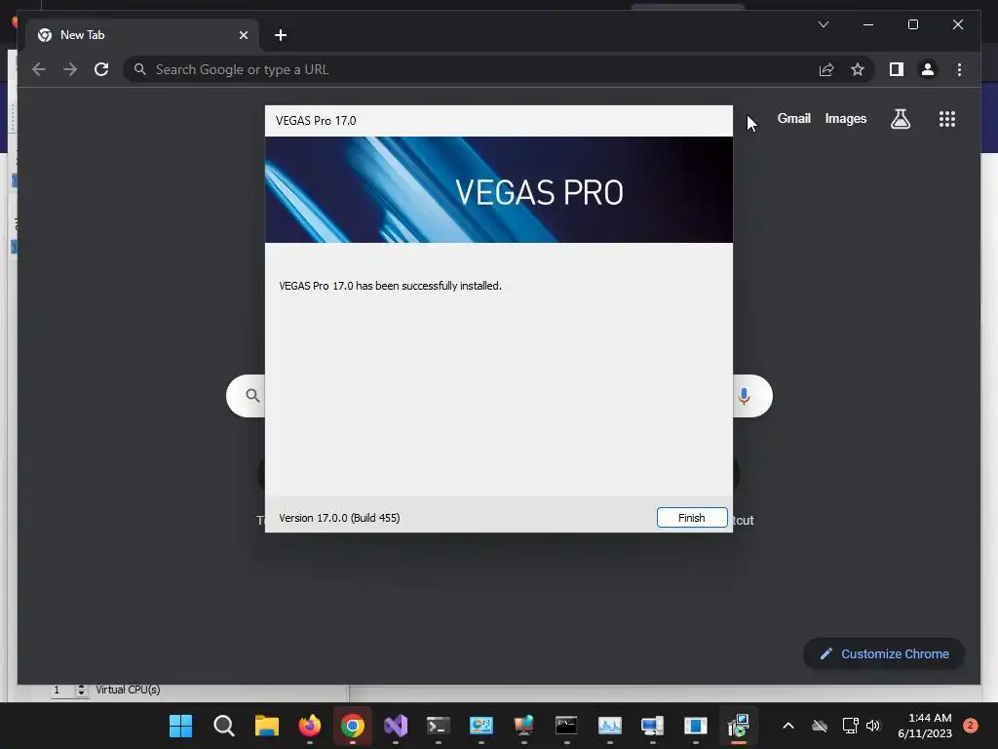The width and height of the screenshot is (998, 749).
Task: Open the Google apps grid
Action: tap(947, 119)
